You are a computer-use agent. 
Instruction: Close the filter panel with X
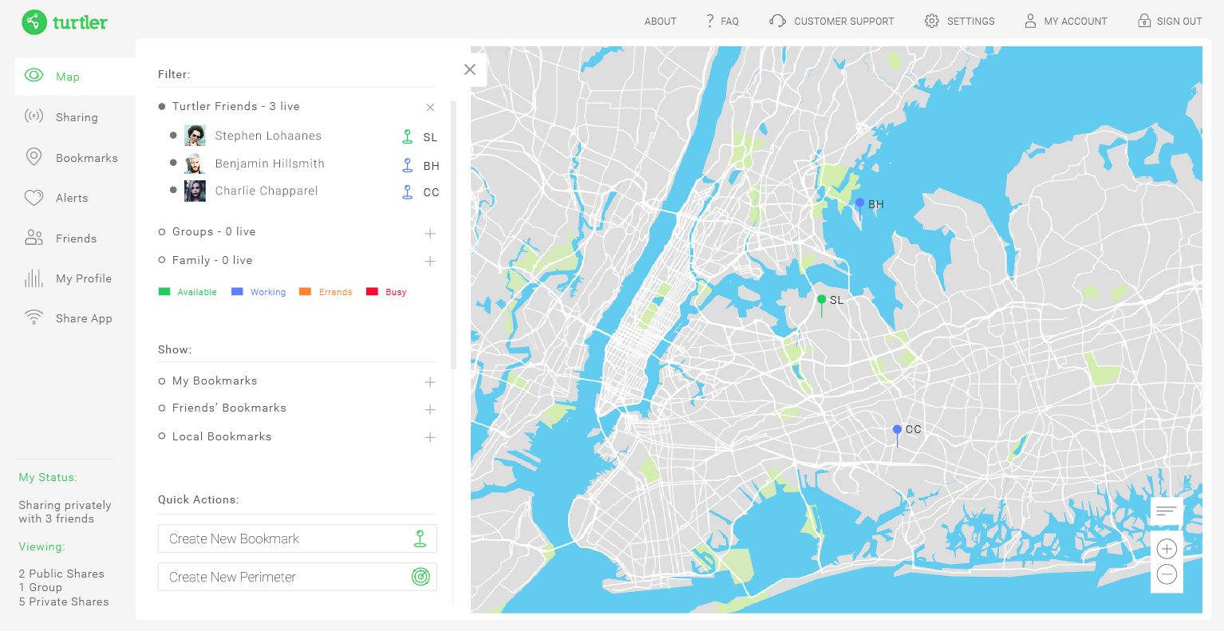[x=470, y=69]
